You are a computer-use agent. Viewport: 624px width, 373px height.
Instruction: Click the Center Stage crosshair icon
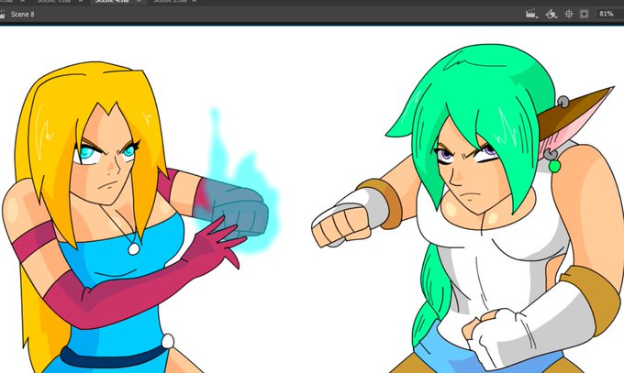click(x=569, y=14)
